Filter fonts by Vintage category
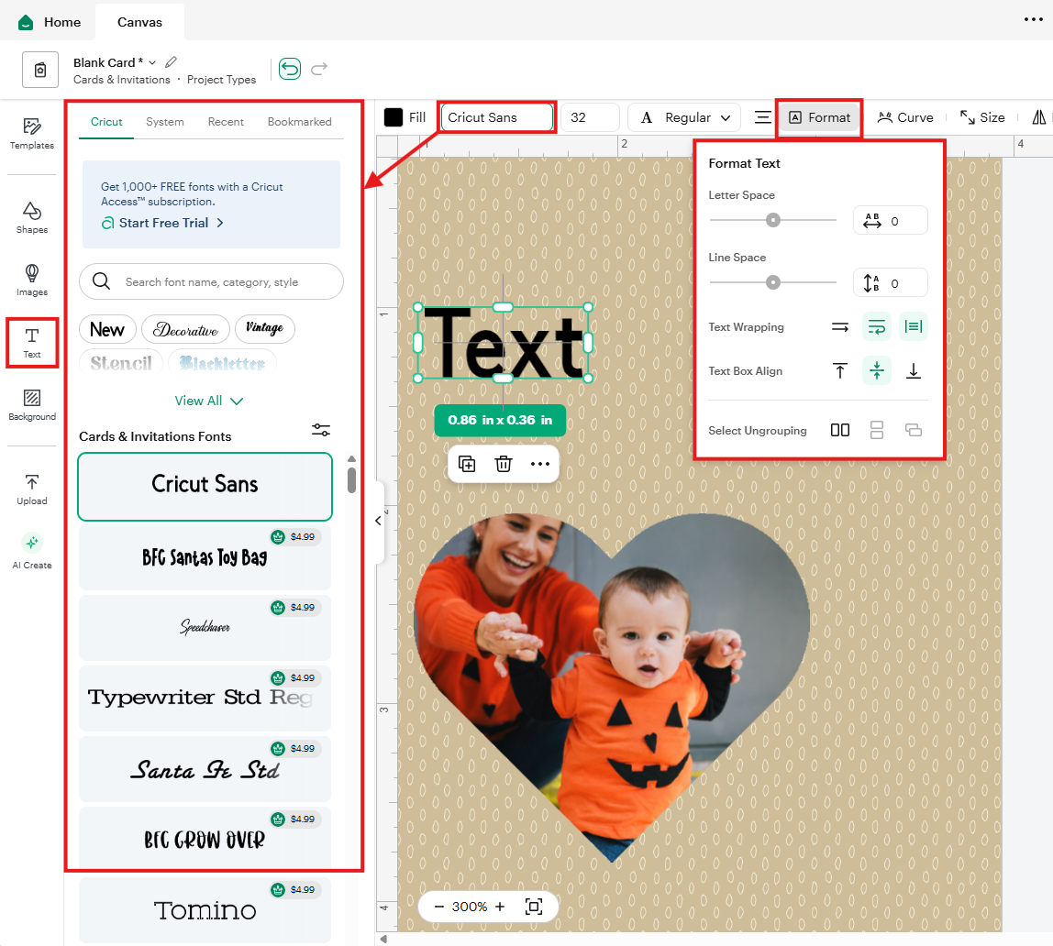This screenshot has height=946, width=1053. point(264,329)
